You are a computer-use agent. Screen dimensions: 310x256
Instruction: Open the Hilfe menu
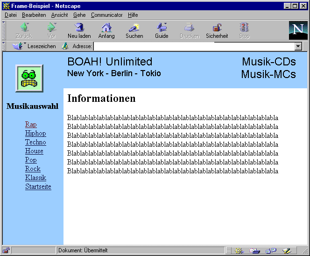133,15
